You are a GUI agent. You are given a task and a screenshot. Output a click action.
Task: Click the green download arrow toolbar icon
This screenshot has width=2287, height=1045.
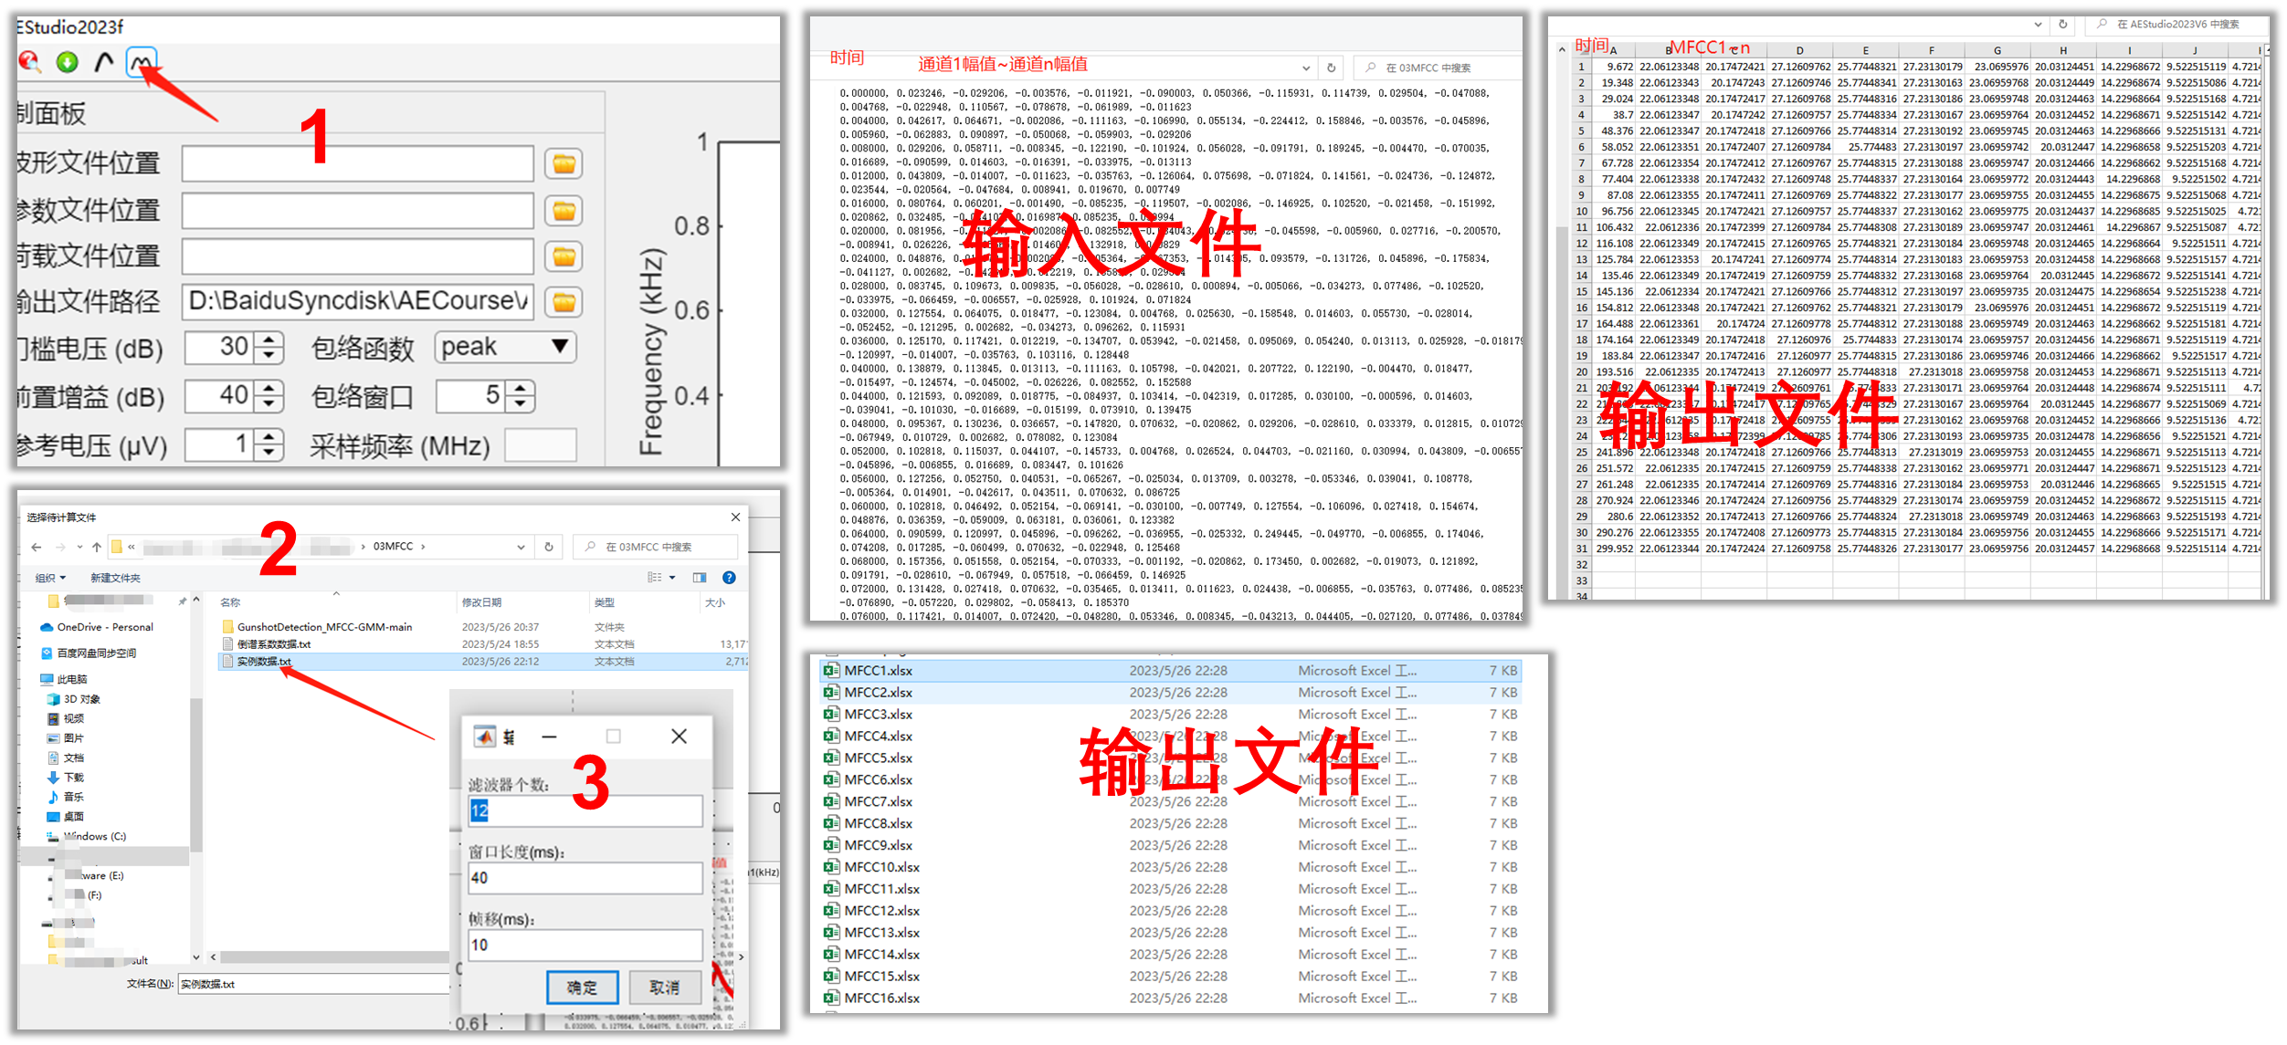click(66, 62)
